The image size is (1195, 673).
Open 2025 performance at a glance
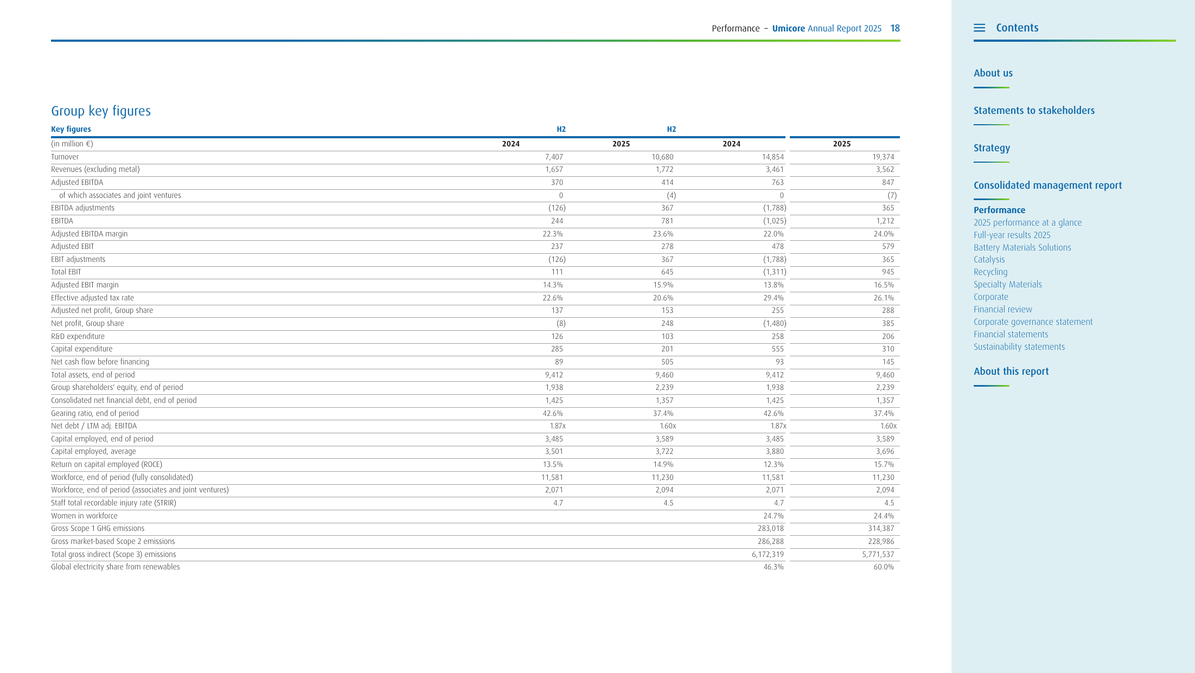(x=1027, y=223)
